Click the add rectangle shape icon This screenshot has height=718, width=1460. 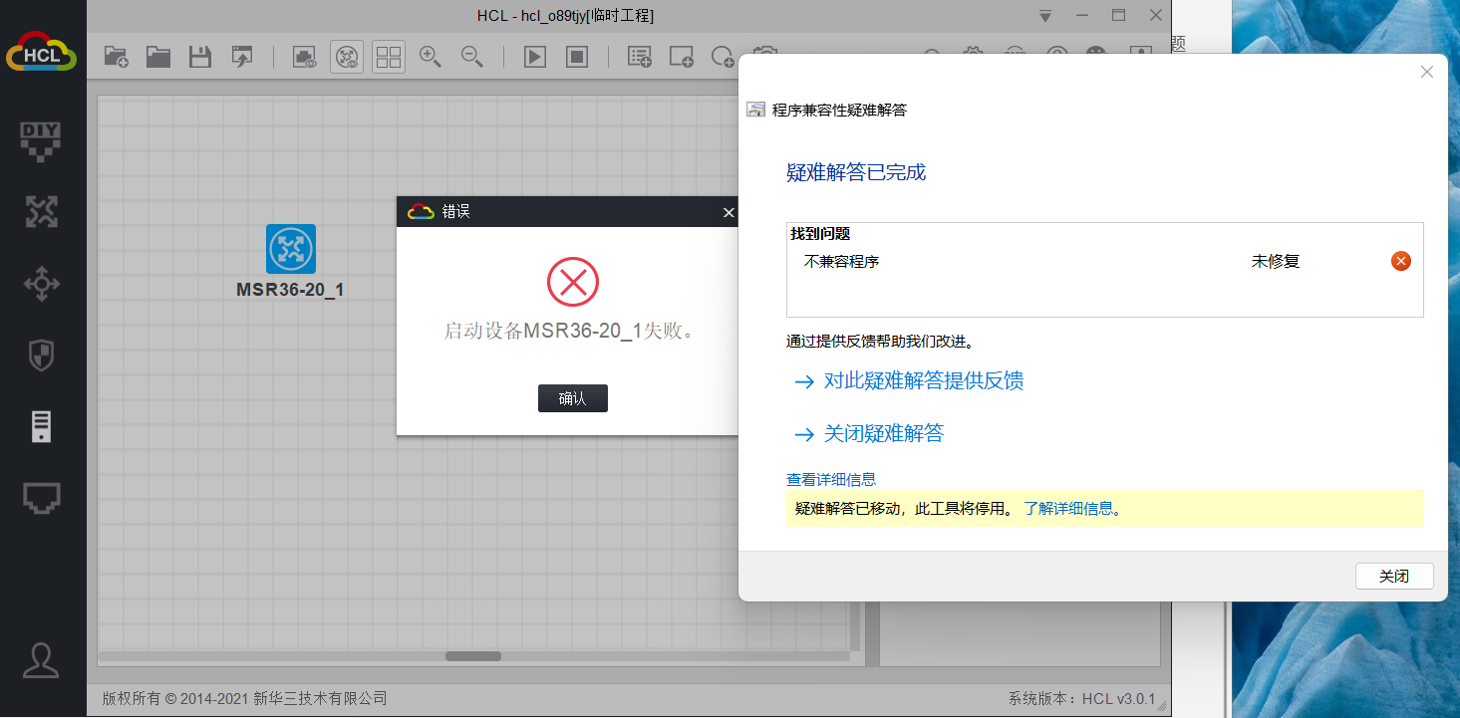point(682,57)
